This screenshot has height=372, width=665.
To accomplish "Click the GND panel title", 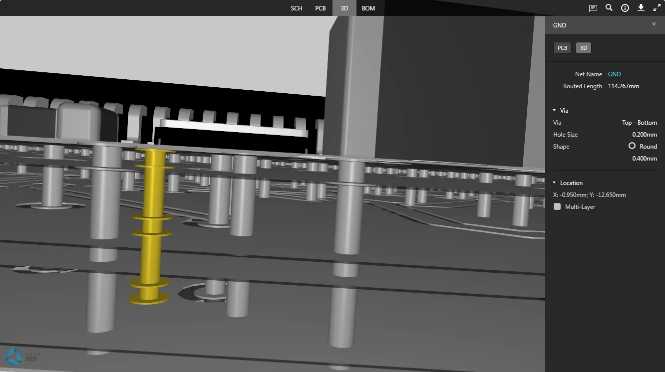I will pyautogui.click(x=560, y=25).
